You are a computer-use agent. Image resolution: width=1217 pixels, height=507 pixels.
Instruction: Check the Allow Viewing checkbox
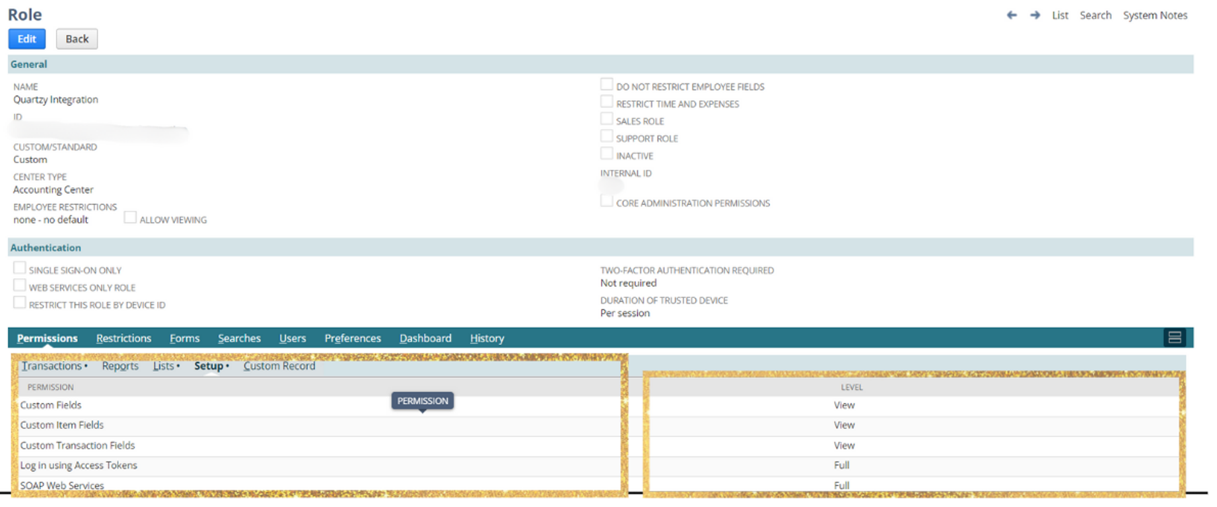(x=130, y=218)
